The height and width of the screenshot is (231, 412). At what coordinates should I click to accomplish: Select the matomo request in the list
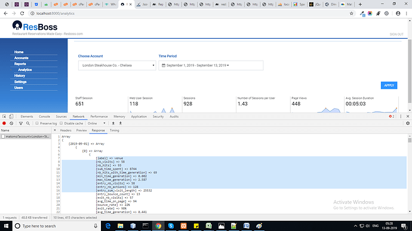pyautogui.click(x=26, y=136)
